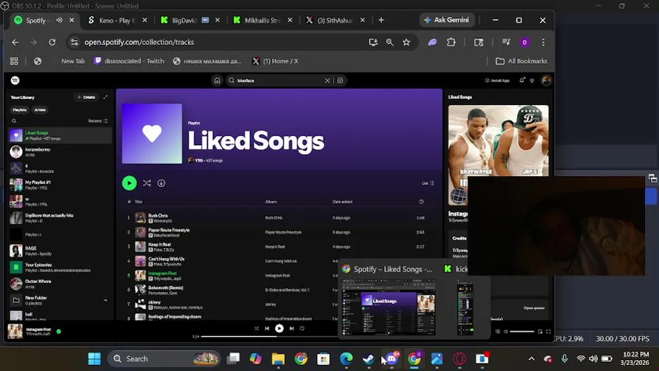Viewport: 659px width, 371px height.
Task: Click the Install App link
Action: point(498,80)
